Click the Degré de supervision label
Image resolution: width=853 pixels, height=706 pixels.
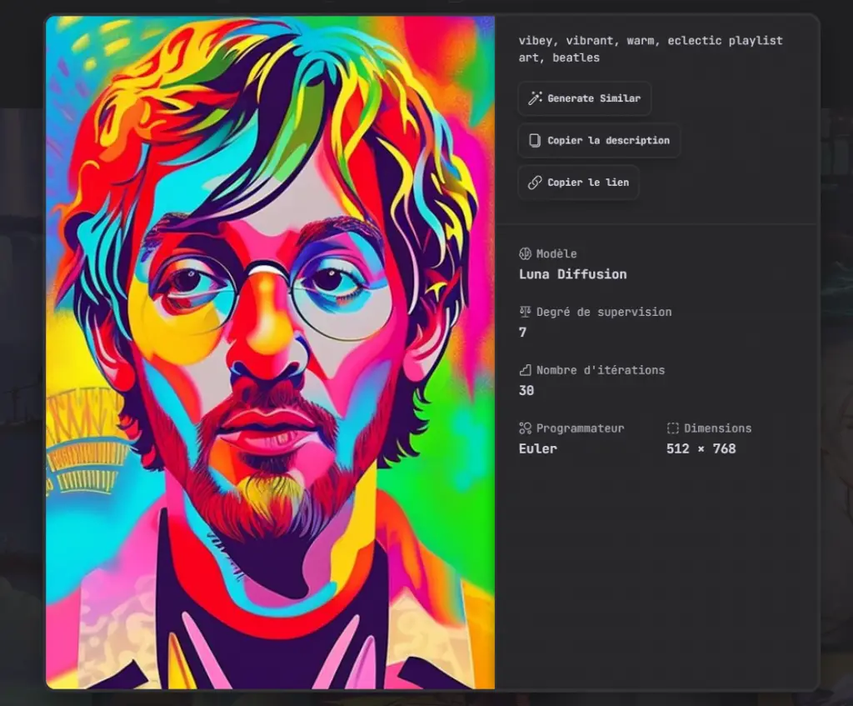click(604, 312)
